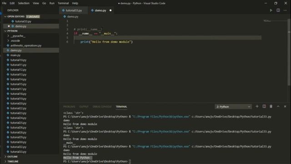
Task: Close the terminal panel
Action: click(285, 106)
